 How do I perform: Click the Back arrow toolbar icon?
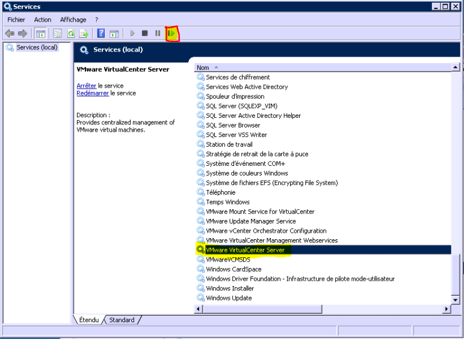[10, 34]
